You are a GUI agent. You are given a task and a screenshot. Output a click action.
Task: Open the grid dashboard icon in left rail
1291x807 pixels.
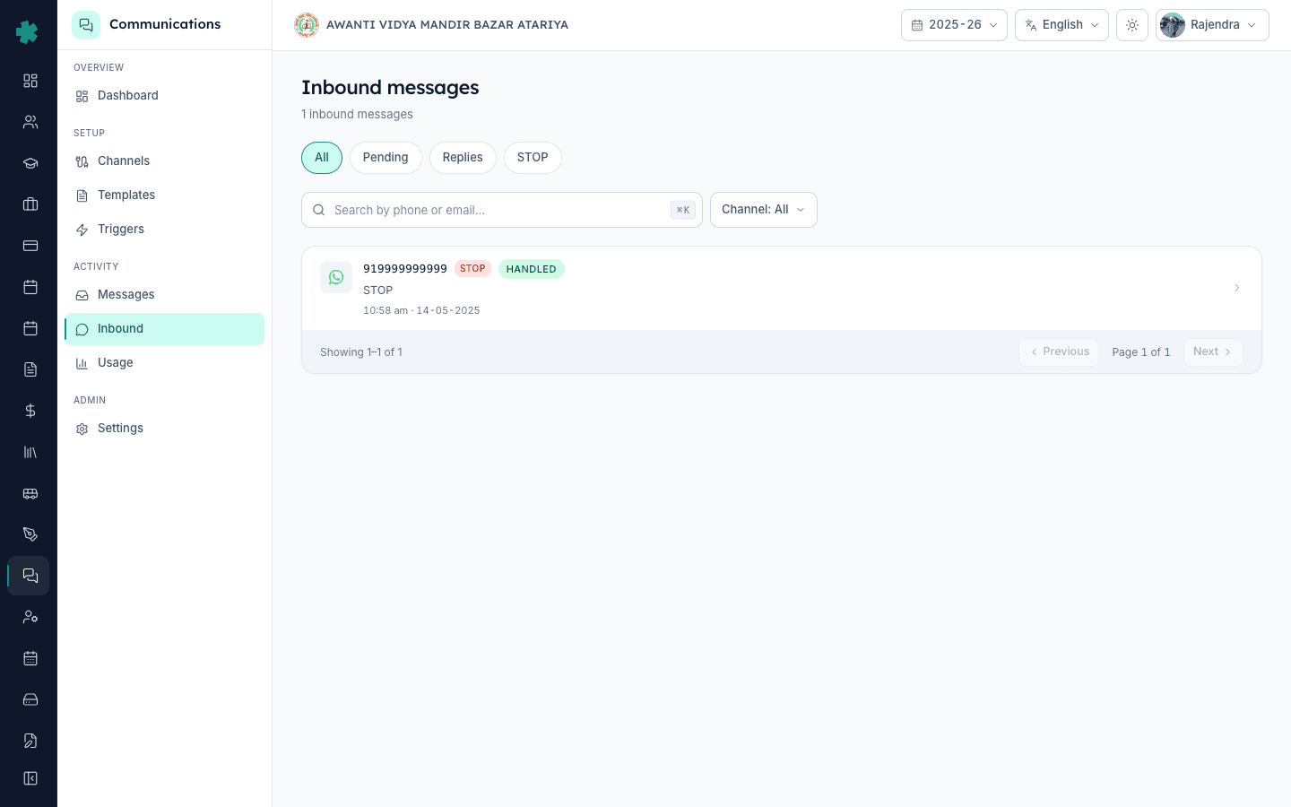coord(30,81)
